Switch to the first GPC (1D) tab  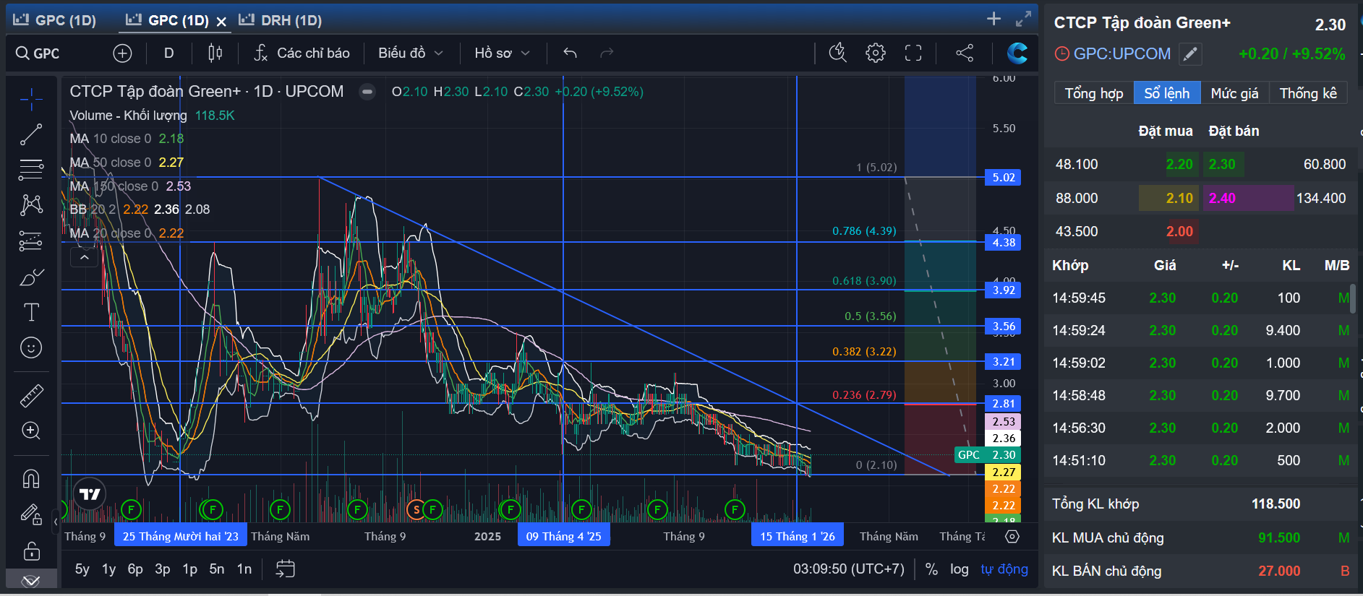coord(55,20)
